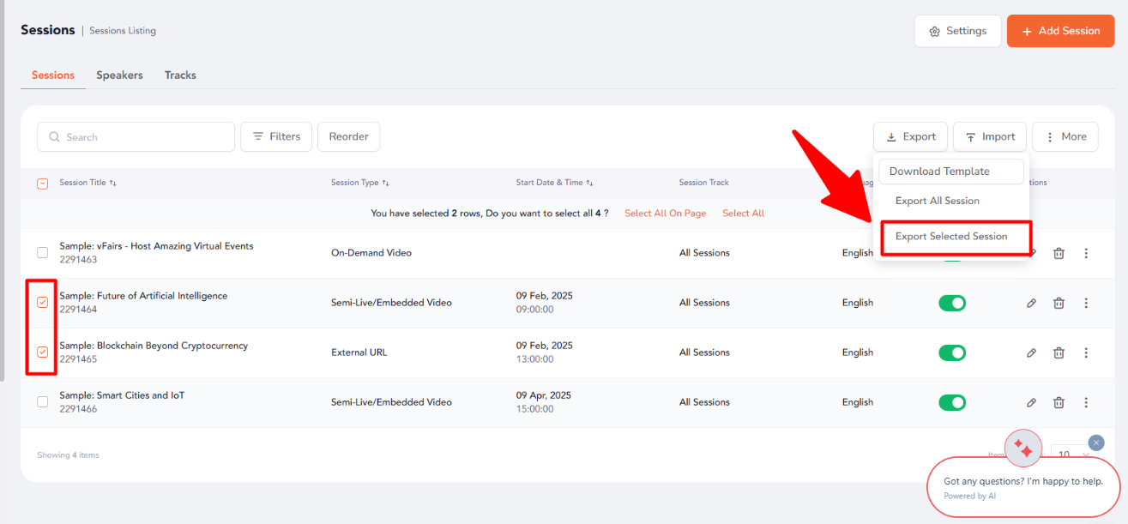Image resolution: width=1128 pixels, height=524 pixels.
Task: Click the pencil icon for Smart Cities session
Action: point(1032,402)
